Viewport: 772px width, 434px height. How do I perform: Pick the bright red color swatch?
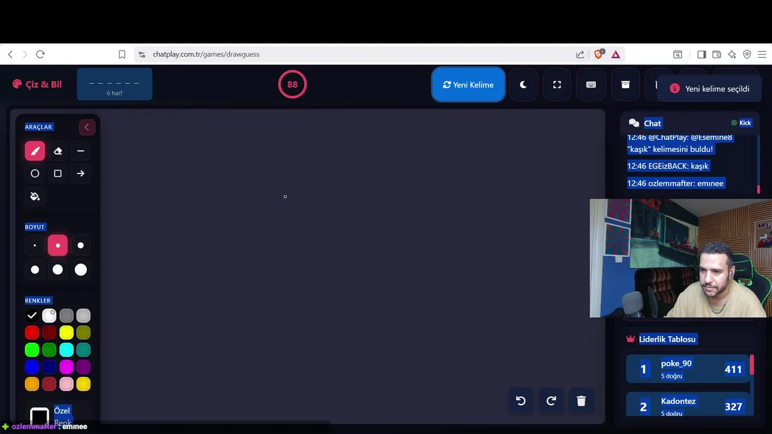click(32, 332)
